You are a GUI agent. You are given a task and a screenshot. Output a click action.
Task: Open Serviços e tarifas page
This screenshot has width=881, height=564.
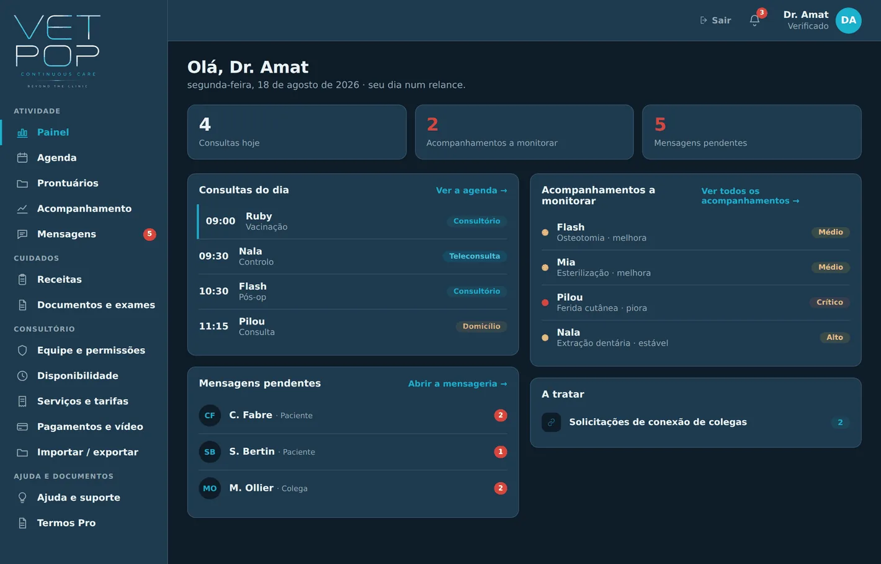coord(84,401)
